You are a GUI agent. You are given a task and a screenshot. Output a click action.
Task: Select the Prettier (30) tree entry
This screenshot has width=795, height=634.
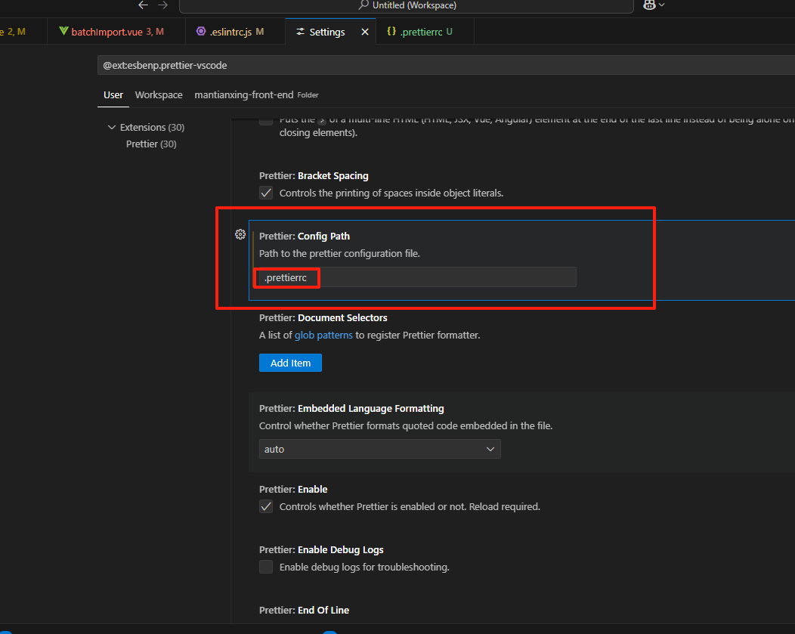151,144
